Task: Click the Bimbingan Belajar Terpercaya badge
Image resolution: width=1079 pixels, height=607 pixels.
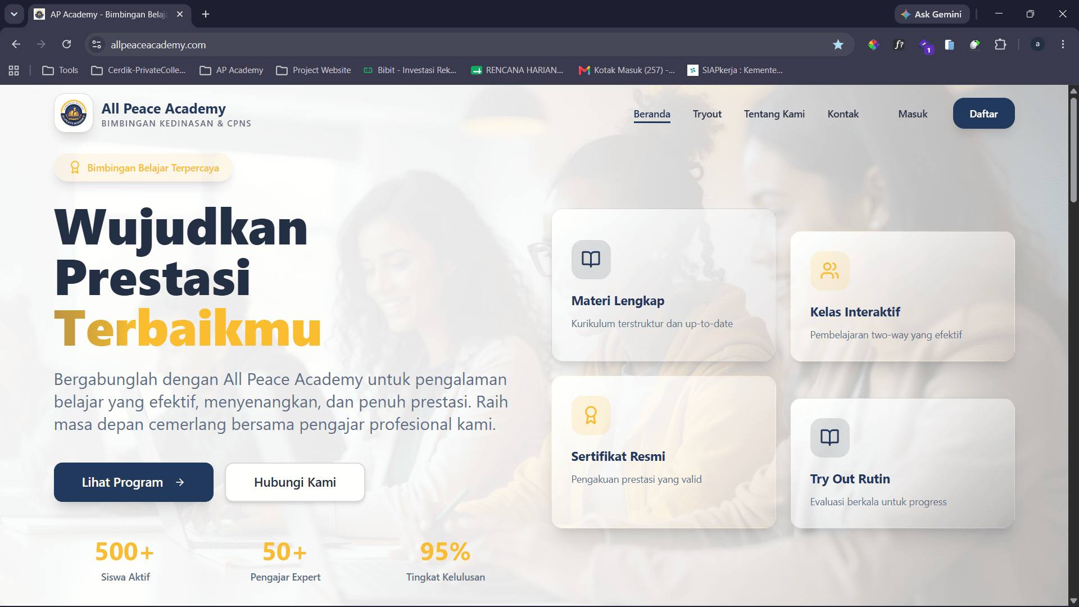Action: (x=144, y=168)
